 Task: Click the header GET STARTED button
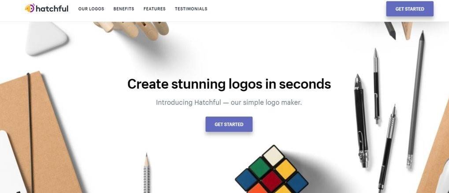410,9
